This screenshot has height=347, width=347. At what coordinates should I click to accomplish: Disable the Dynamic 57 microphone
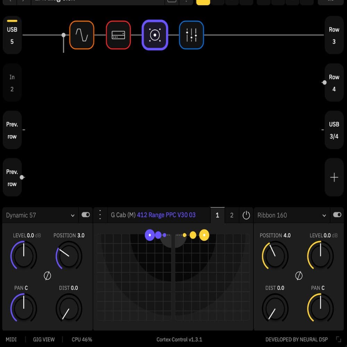86,215
